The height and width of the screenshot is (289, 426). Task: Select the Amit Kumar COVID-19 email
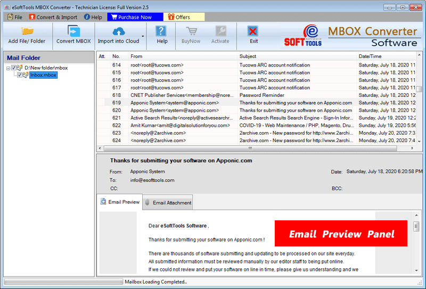256,126
